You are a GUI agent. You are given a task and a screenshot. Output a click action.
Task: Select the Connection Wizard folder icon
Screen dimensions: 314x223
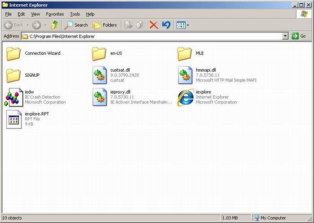(13, 54)
